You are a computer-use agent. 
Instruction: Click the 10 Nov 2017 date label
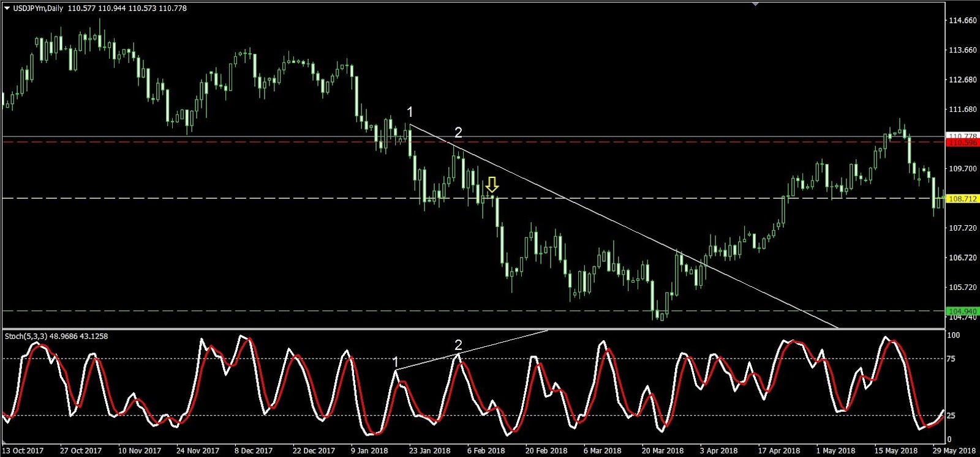click(140, 451)
